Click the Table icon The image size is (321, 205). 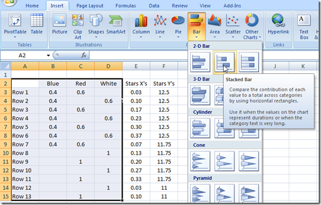click(37, 24)
